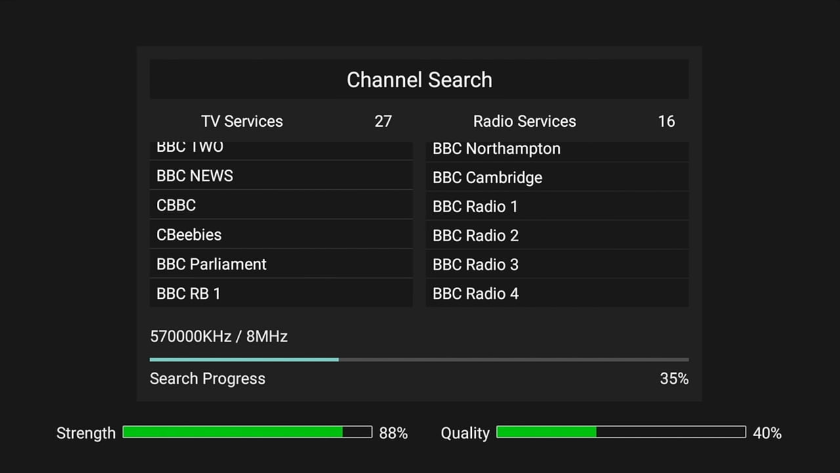The image size is (840, 473).
Task: Click BBC Radio 2 in radio list
Action: click(557, 235)
